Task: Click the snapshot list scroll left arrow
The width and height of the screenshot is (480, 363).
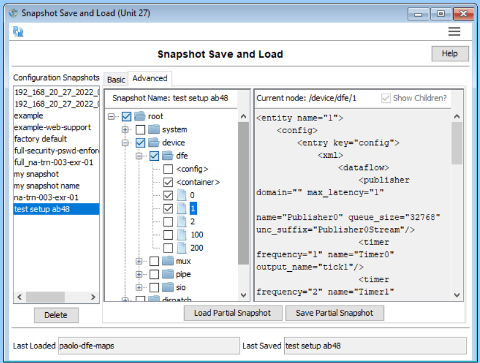Action: pos(20,297)
